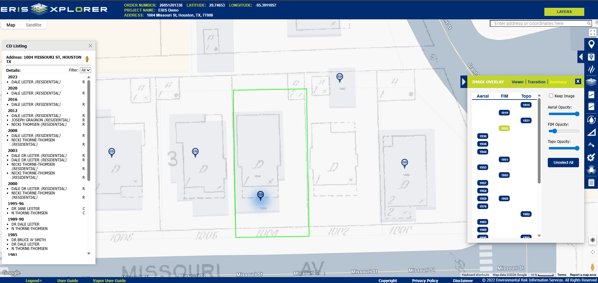Open the Transition tab in Image Overlay
Viewport: 598px width, 283px height.
coord(536,82)
